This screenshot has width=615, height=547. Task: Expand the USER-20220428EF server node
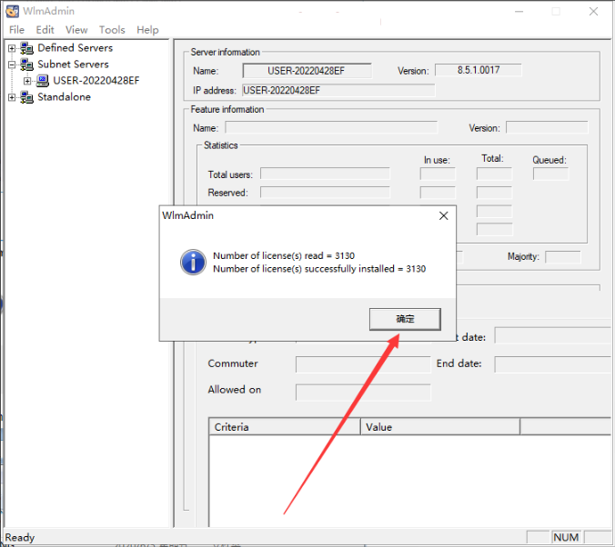(27, 81)
